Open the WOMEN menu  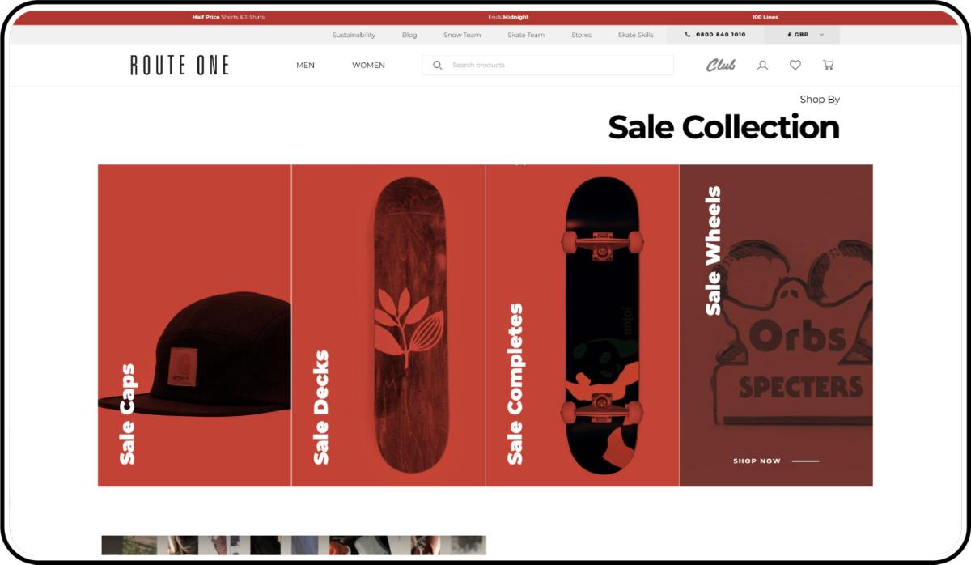pos(368,66)
